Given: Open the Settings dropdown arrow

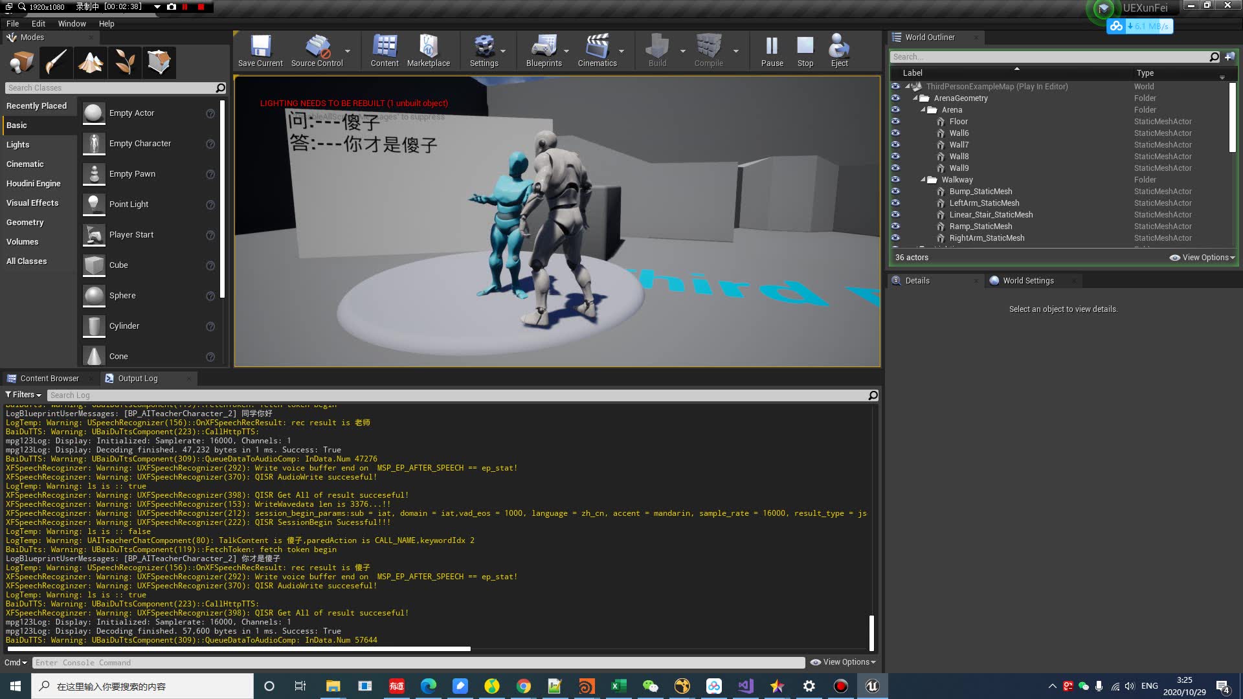Looking at the screenshot, I should click(x=503, y=51).
